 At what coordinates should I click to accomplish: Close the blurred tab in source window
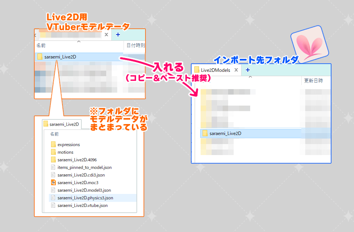pyautogui.click(x=106, y=35)
